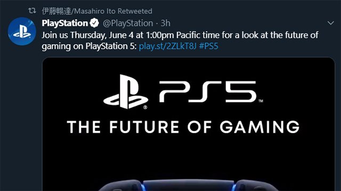This screenshot has height=191, width=341.
Task: Click the verified checkmark badge beside PlayStation
Action: tap(94, 23)
